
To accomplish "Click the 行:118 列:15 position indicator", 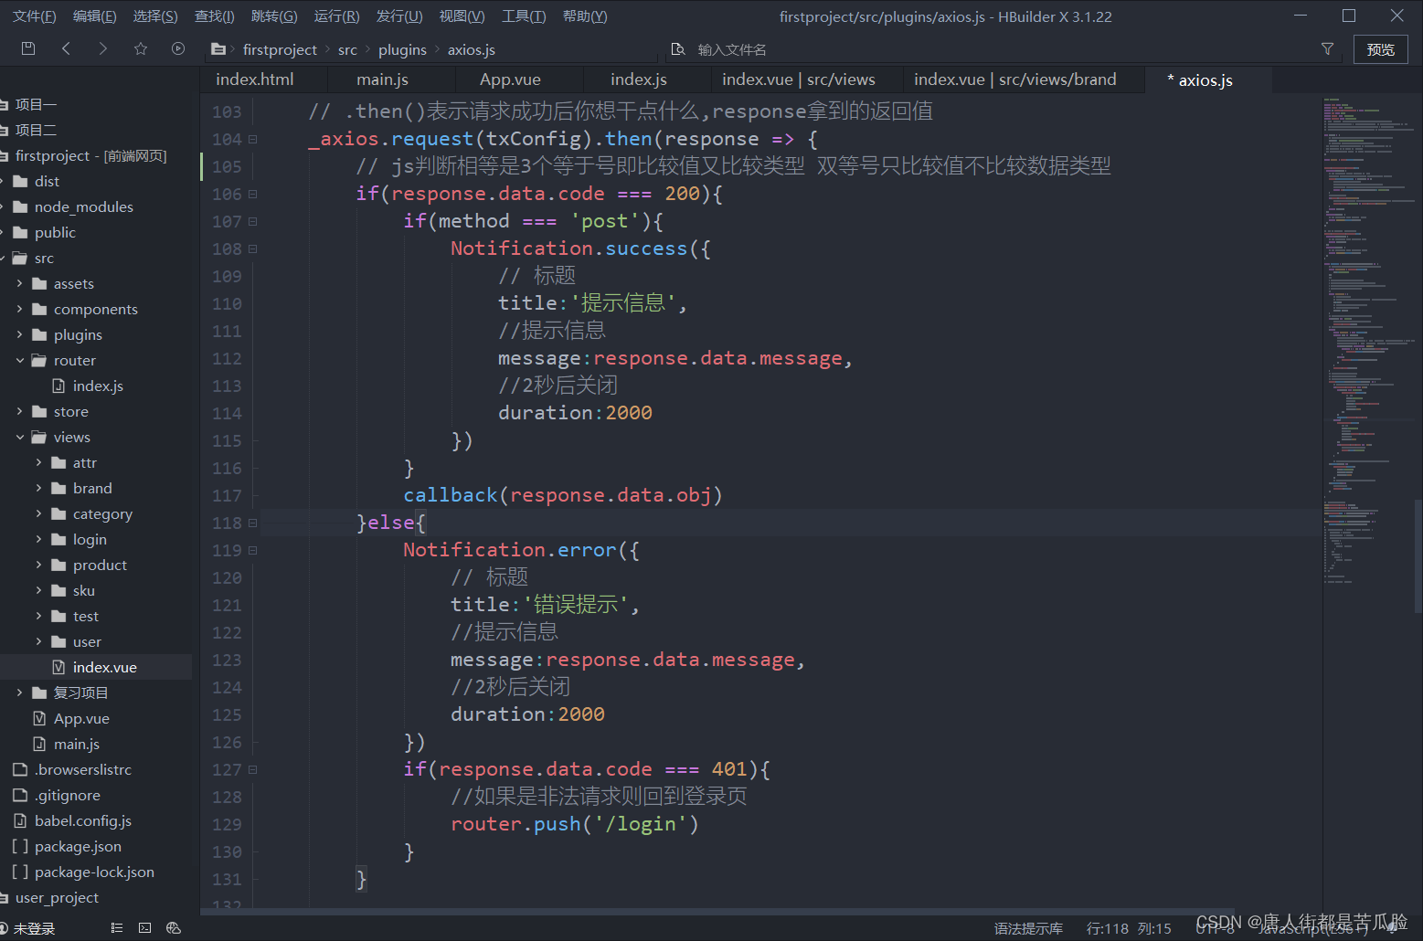I will coord(1129,928).
